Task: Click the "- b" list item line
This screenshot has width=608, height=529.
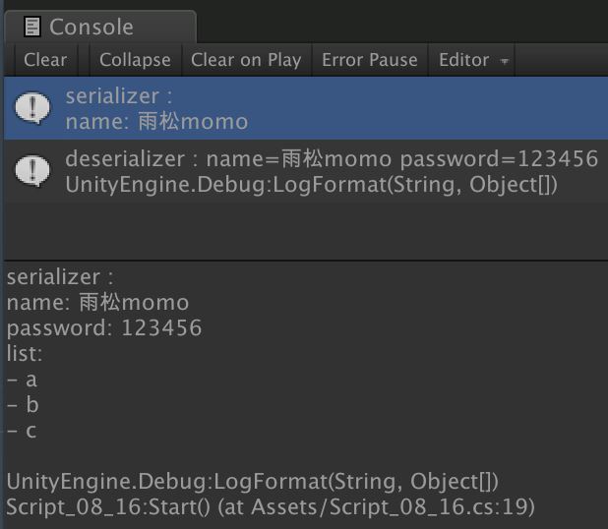Action: coord(22,405)
